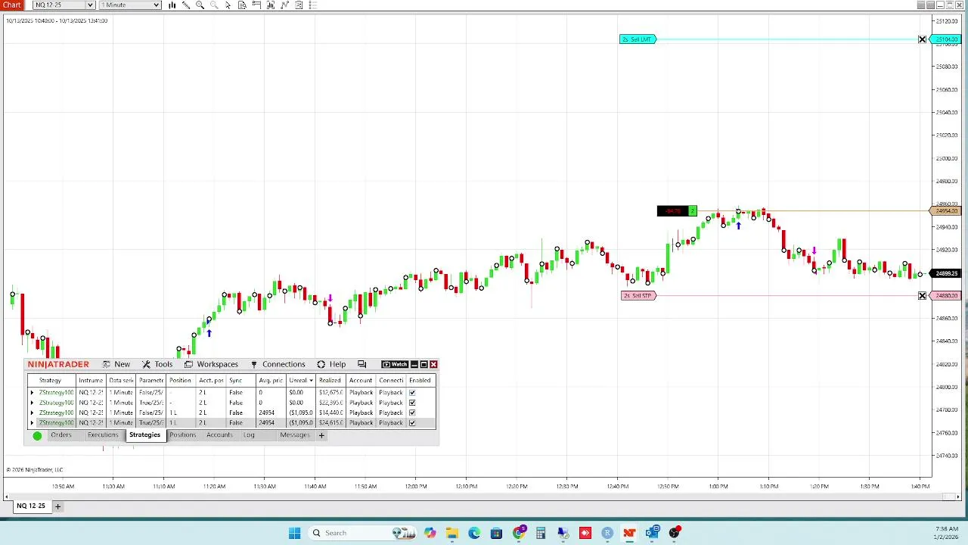This screenshot has width=968, height=545.
Task: Expand the strategy row with $24,615 realized
Action: pyautogui.click(x=32, y=423)
